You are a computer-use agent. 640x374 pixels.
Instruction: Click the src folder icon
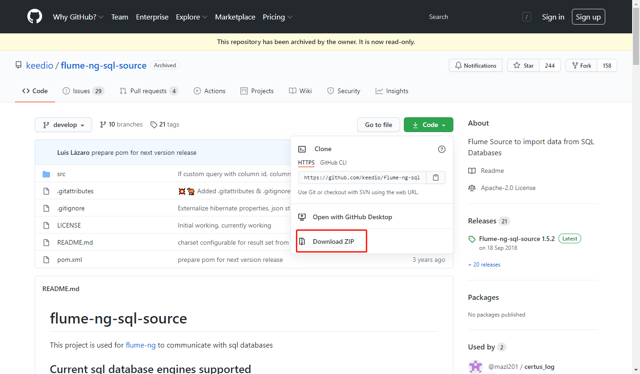(x=46, y=174)
